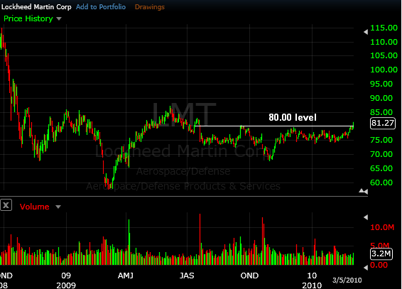
Task: Click the triangle marker beside 115.00
Action: [366, 32]
